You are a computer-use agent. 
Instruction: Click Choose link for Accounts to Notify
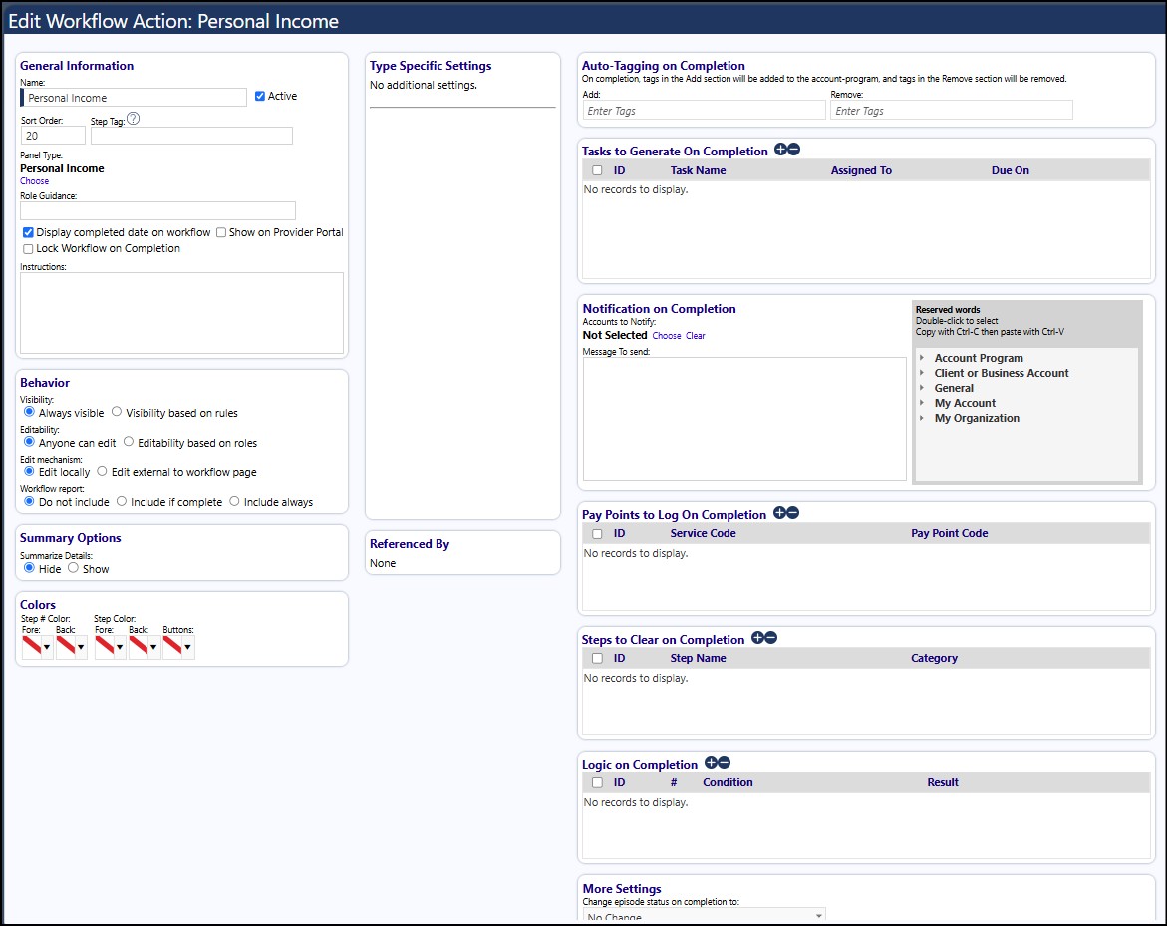click(667, 336)
